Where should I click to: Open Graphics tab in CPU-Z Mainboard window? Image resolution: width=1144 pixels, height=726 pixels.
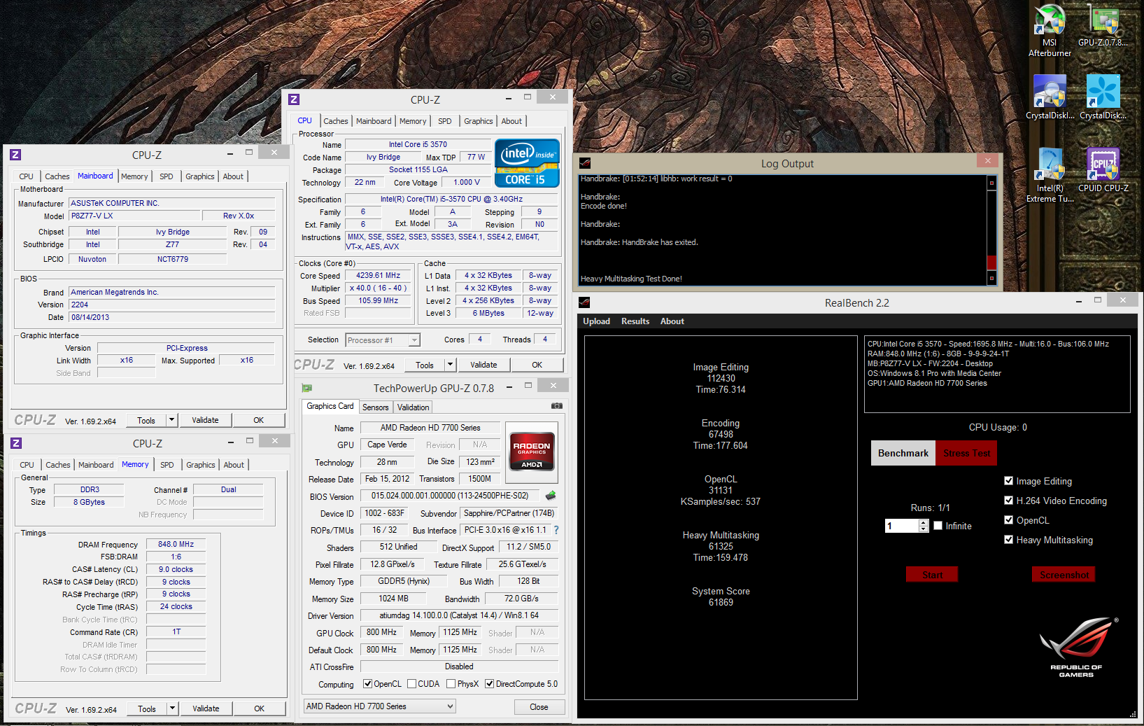click(x=199, y=176)
